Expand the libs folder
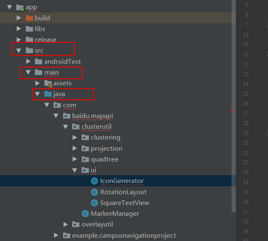Viewport: 268px width, 241px height. coord(19,29)
